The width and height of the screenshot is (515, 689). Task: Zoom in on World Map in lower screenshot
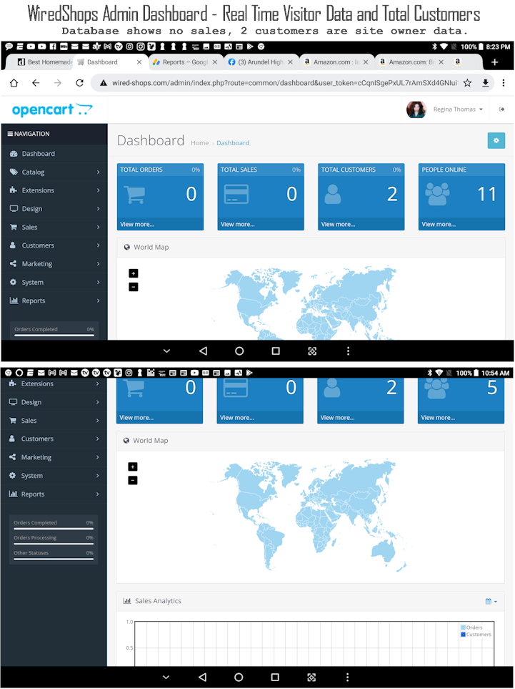click(x=132, y=466)
